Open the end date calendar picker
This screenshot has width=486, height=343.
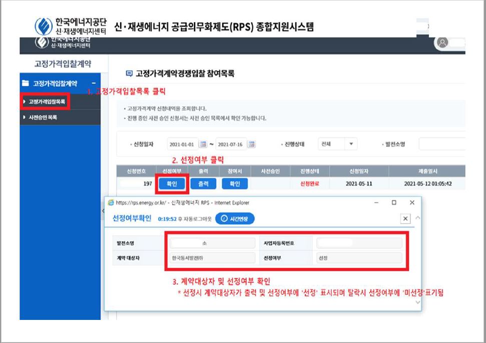252,144
